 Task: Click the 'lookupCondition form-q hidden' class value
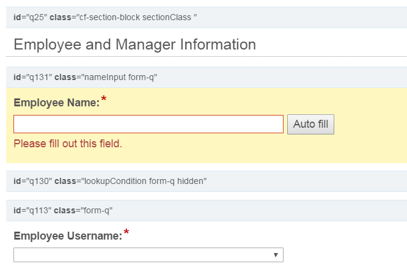point(144,181)
